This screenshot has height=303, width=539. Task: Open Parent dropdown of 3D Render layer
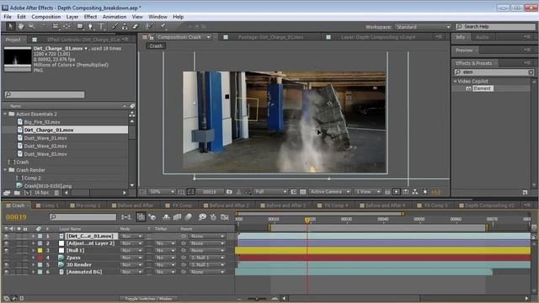[x=207, y=265]
